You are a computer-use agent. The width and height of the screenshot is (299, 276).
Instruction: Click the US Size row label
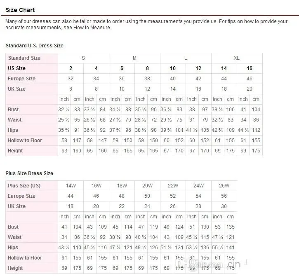tap(17, 68)
